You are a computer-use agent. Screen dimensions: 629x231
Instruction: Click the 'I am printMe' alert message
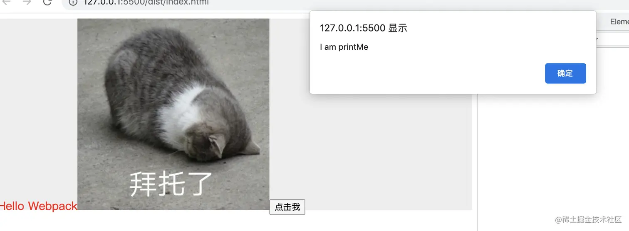pos(344,47)
